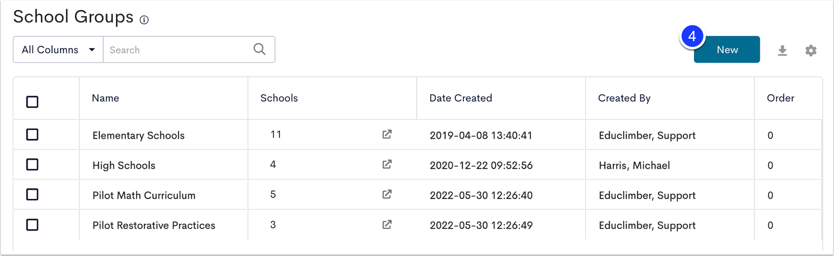The image size is (834, 256).
Task: Expand the All Columns dropdown
Action: pyautogui.click(x=58, y=49)
